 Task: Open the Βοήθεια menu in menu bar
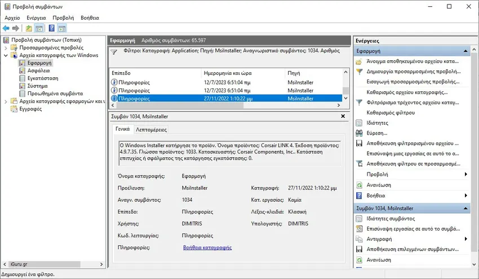(90, 17)
